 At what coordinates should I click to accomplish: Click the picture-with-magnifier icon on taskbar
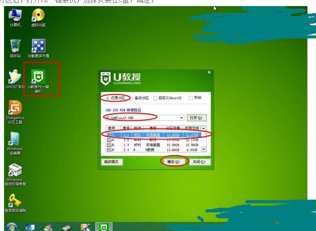(85, 227)
